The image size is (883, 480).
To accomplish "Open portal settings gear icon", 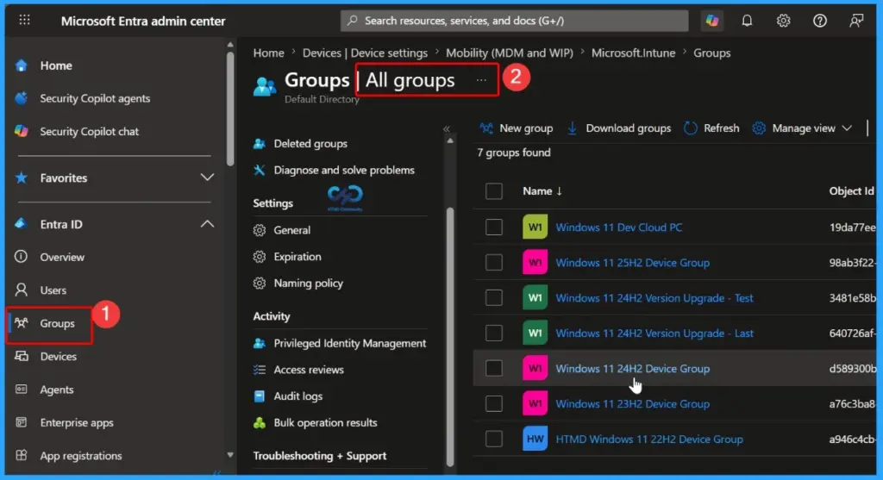I will (783, 21).
